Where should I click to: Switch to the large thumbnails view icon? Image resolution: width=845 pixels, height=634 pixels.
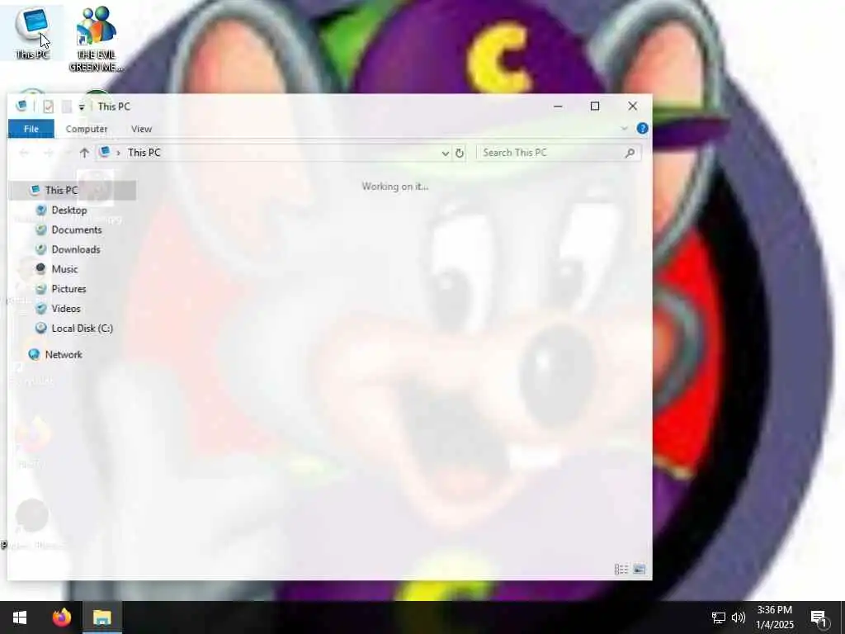(640, 570)
